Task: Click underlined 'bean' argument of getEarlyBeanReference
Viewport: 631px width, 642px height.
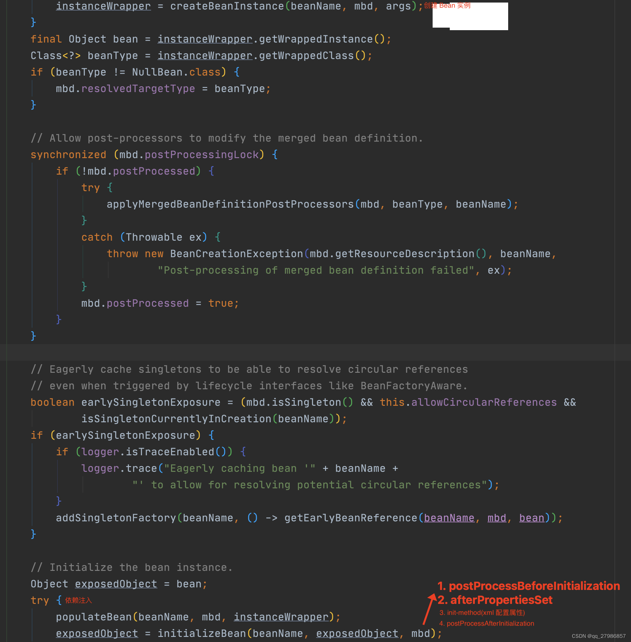Action: 532,518
